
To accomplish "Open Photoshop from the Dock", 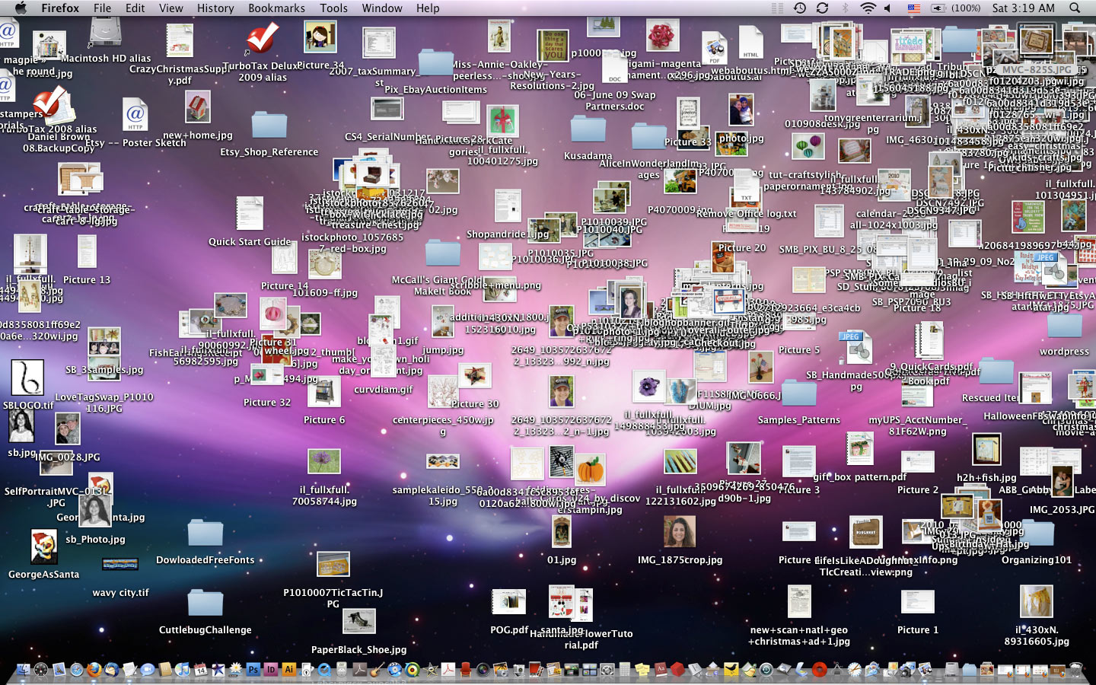I will (253, 670).
